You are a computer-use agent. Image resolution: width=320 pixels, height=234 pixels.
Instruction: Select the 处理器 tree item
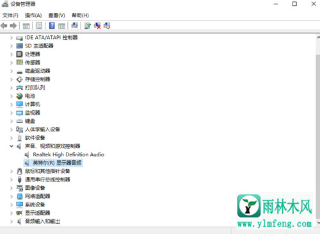[33, 54]
